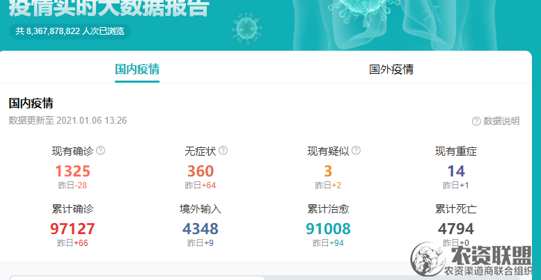Click the 数据更新至 2021.01.06 13:26 timestamp

click(x=68, y=120)
